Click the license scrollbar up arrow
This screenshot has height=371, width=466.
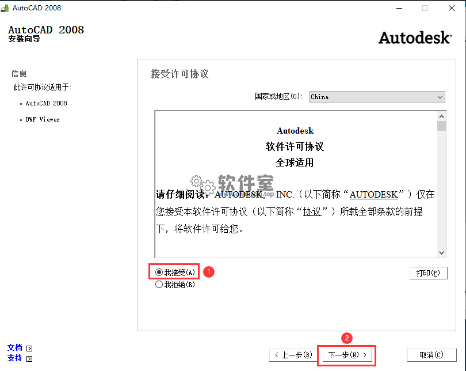click(442, 116)
